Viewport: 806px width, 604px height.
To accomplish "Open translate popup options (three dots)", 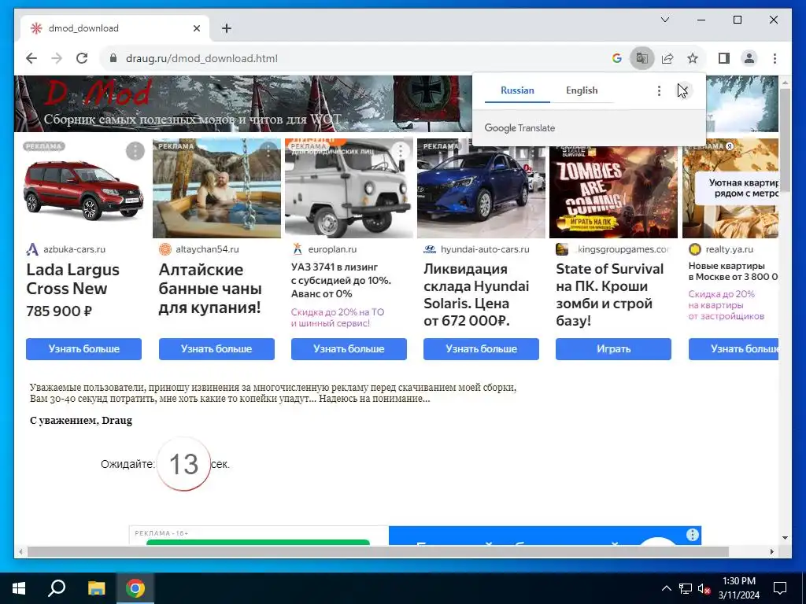I will tap(659, 91).
